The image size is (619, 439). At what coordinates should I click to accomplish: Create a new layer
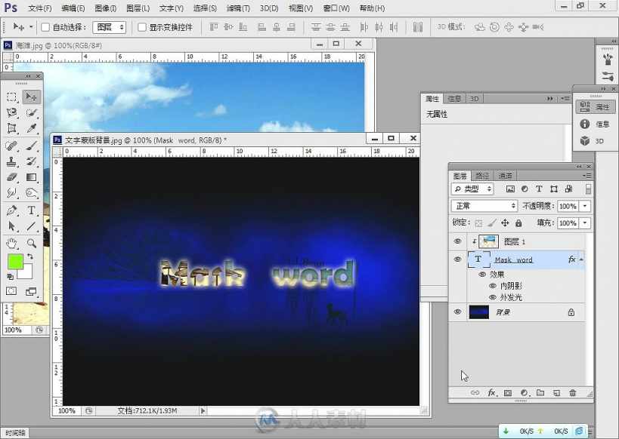tap(556, 393)
